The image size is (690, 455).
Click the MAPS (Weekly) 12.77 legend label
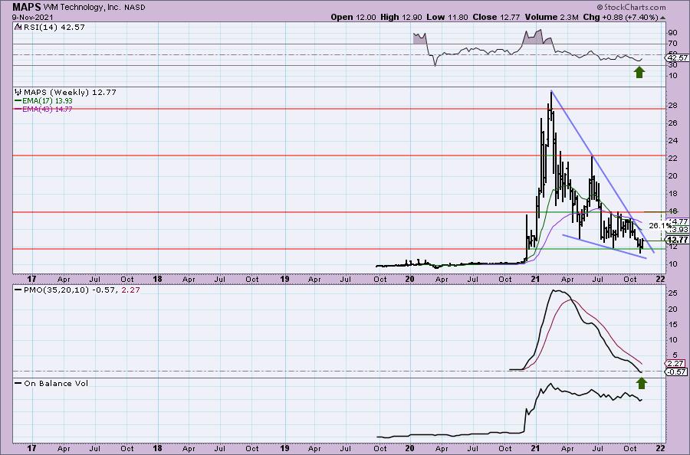70,92
